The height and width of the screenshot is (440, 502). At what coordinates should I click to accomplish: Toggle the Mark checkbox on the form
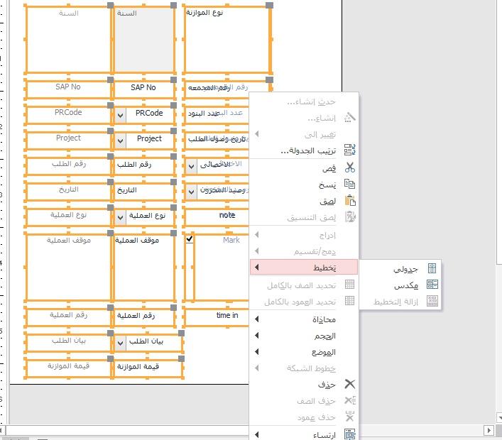(x=189, y=239)
